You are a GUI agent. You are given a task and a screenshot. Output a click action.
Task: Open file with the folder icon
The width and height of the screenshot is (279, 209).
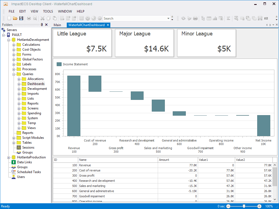coord(15,18)
